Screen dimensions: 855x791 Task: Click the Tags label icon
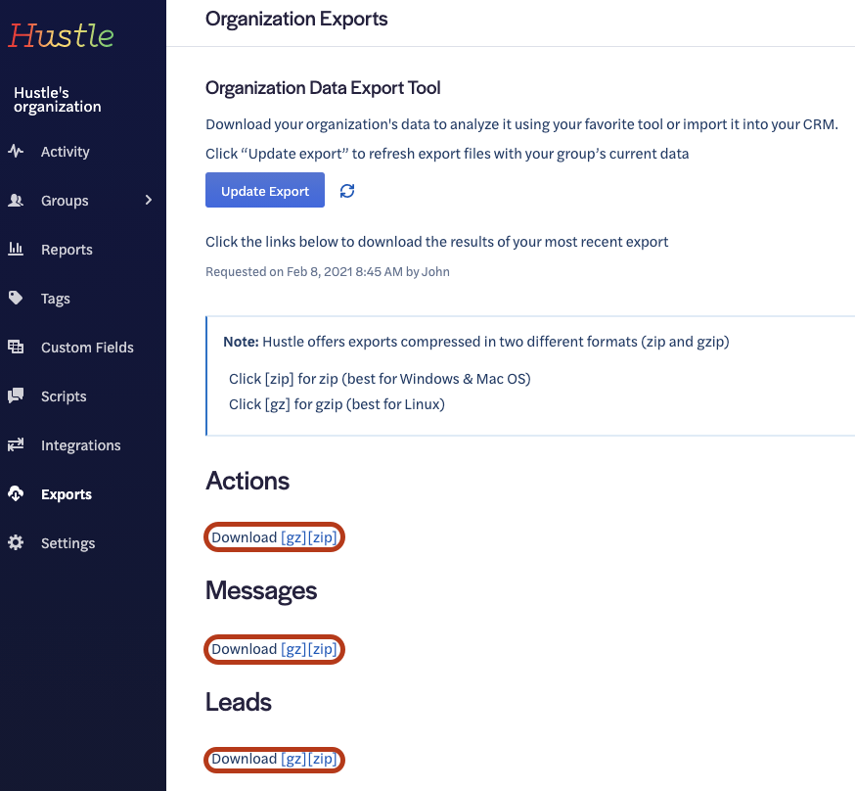[16, 299]
